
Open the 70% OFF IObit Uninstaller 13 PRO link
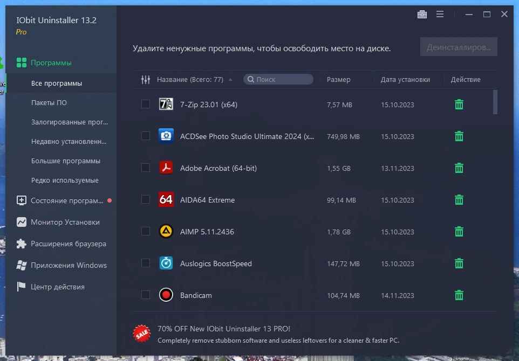tap(224, 329)
